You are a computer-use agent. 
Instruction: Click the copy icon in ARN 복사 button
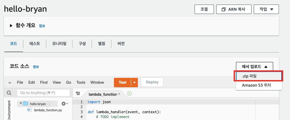(224, 9)
